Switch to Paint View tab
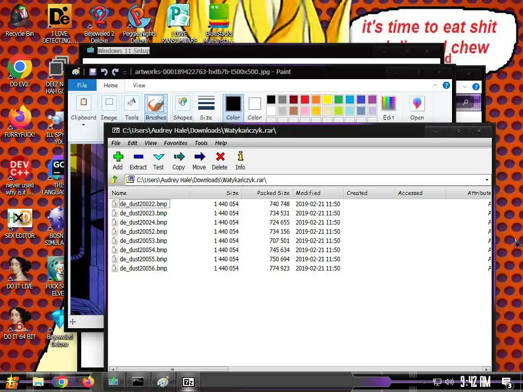This screenshot has height=392, width=523. (x=139, y=85)
